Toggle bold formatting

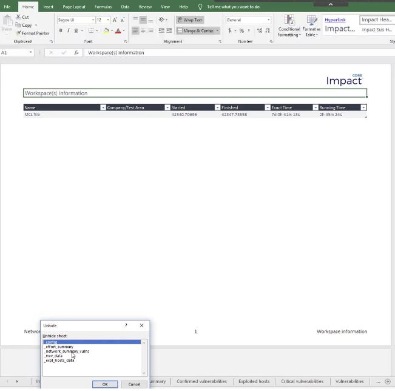click(61, 30)
